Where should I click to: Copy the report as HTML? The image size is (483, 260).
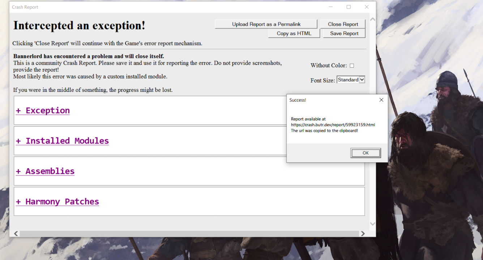(x=294, y=33)
